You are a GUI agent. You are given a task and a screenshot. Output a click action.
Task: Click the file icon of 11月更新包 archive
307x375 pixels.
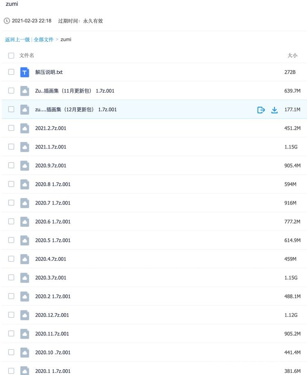tap(25, 91)
